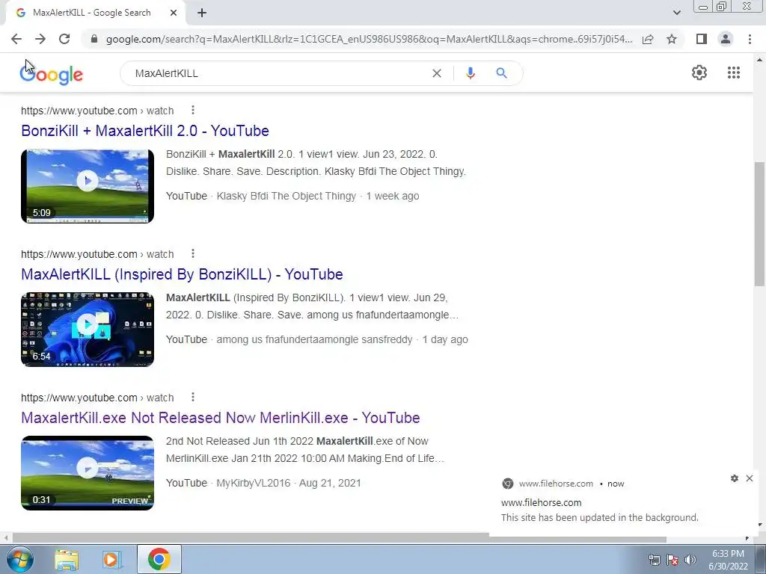The image size is (766, 574).
Task: Go forward in browser history
Action: [x=40, y=39]
